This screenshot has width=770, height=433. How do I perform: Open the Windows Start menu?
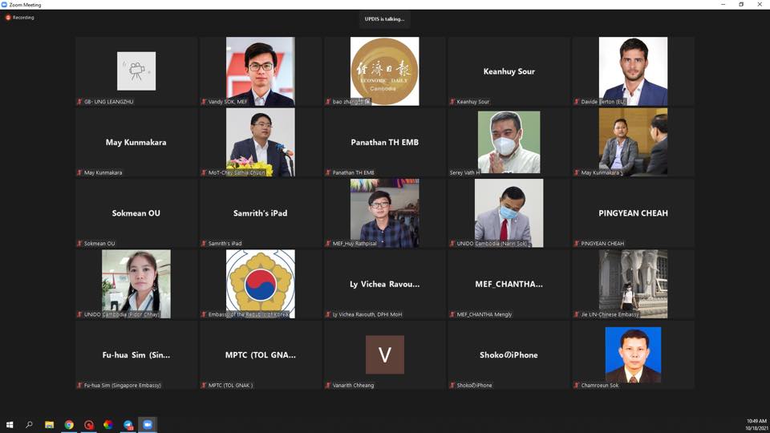10,425
